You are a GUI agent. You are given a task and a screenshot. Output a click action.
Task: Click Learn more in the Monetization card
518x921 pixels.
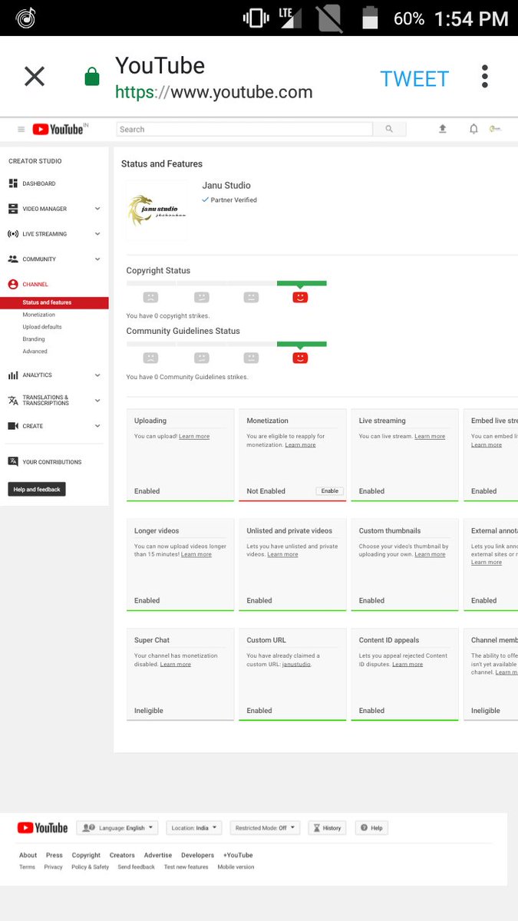coord(300,445)
